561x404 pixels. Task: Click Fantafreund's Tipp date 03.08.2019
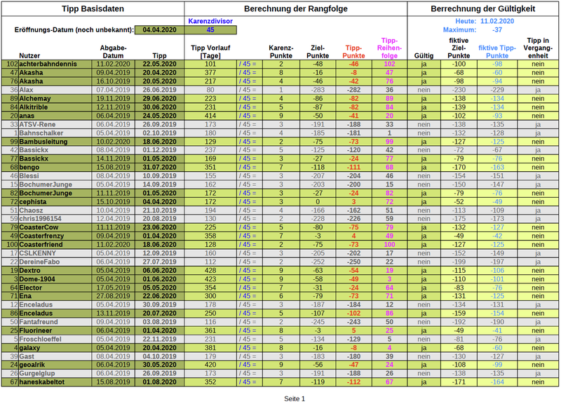click(160, 322)
